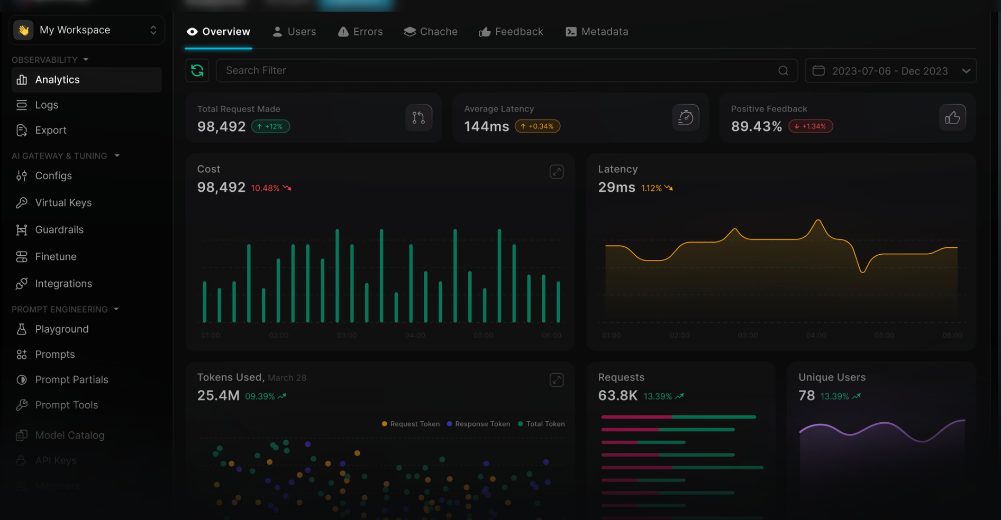Click the Virtual Keys key icon
Screen dimensions: 1001x520
pos(22,203)
